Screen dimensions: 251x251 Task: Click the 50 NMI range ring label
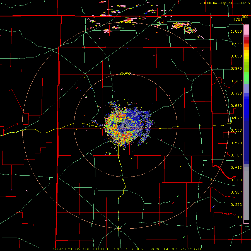pos(126,74)
